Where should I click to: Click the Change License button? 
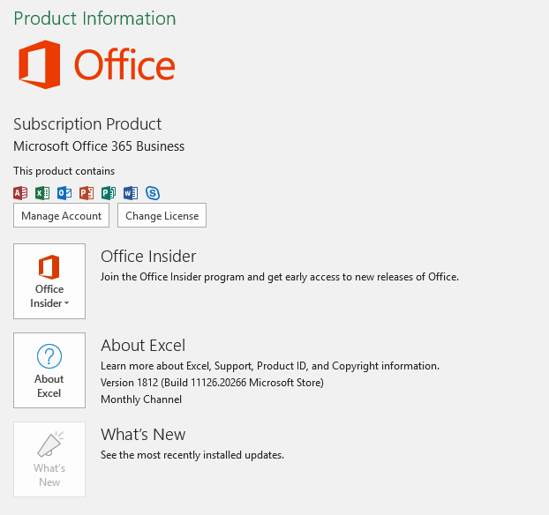[162, 215]
